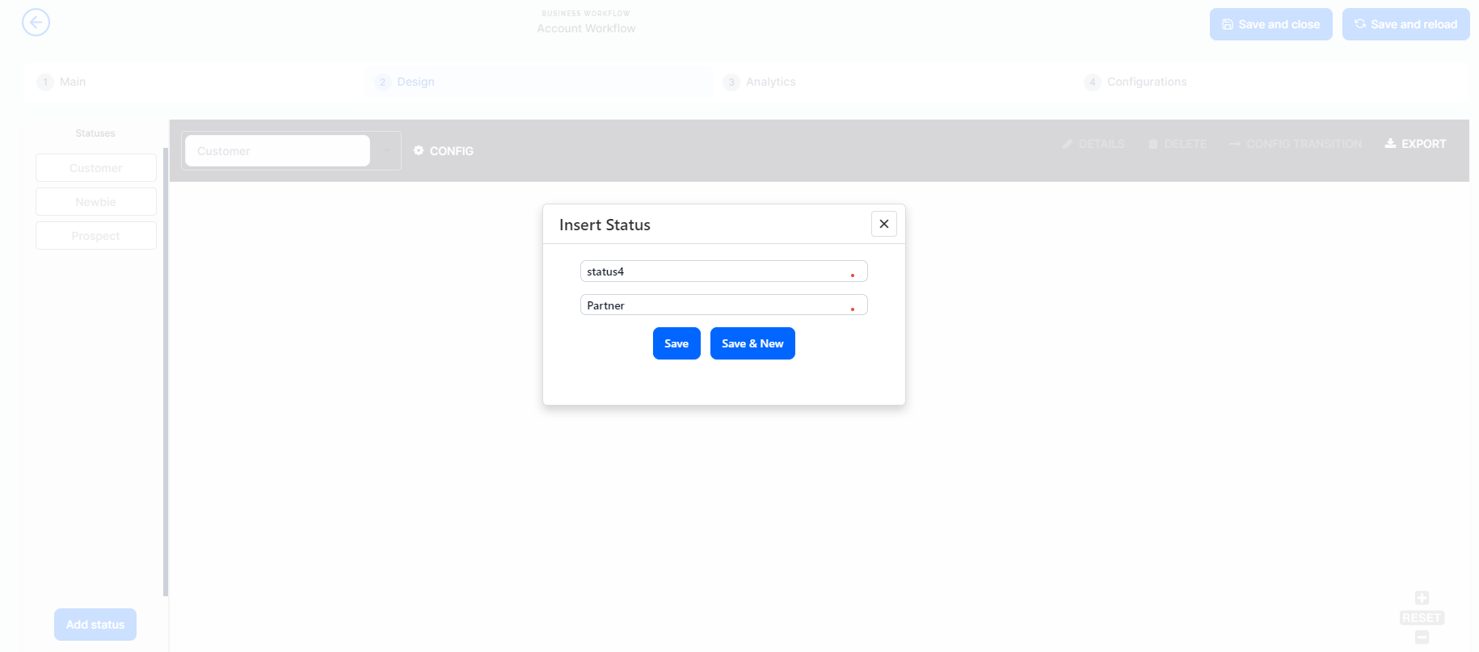The width and height of the screenshot is (1479, 652).
Task: Click the Add status button
Action: tap(95, 625)
